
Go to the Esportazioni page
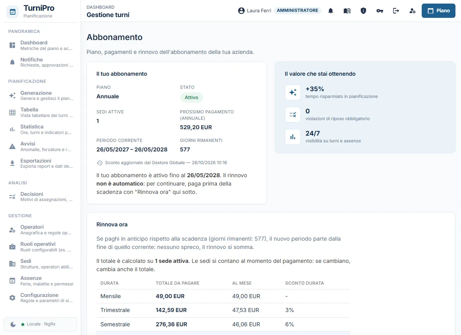[40, 163]
